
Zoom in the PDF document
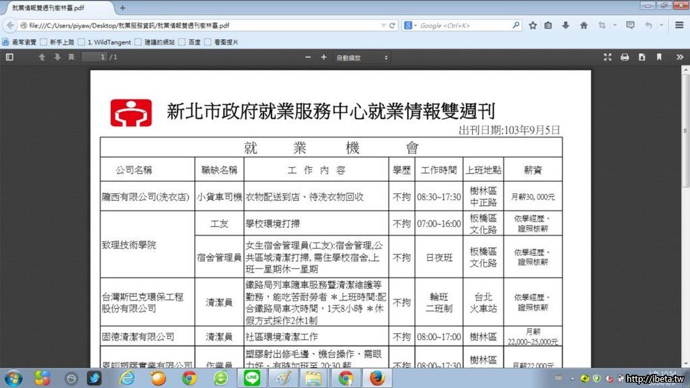point(323,57)
